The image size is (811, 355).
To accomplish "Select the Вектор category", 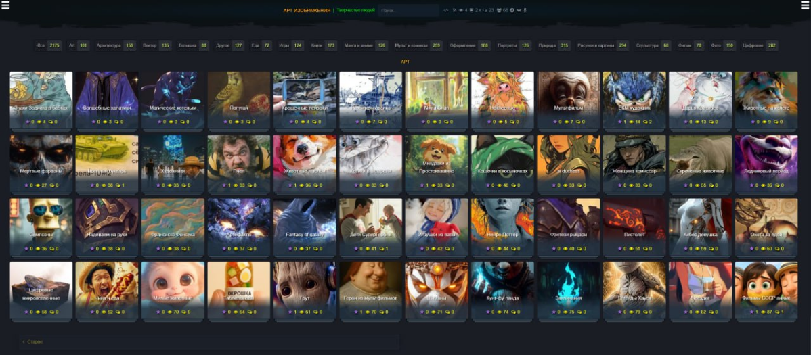I will [156, 45].
